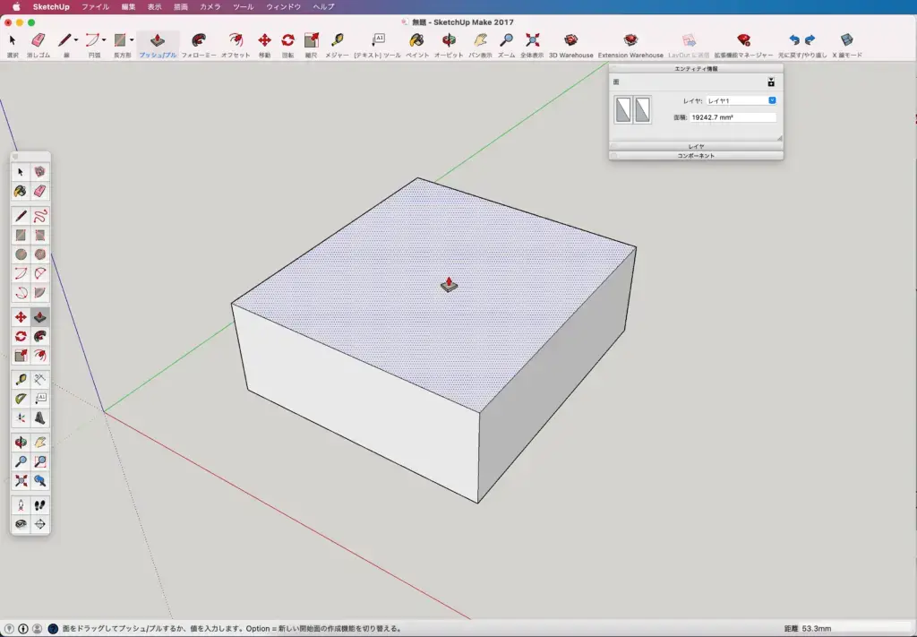917x637 pixels.
Task: Open the 編集 menu
Action: [128, 7]
